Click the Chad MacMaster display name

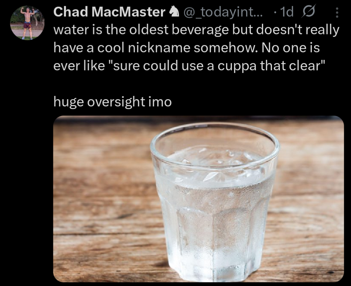coord(109,12)
